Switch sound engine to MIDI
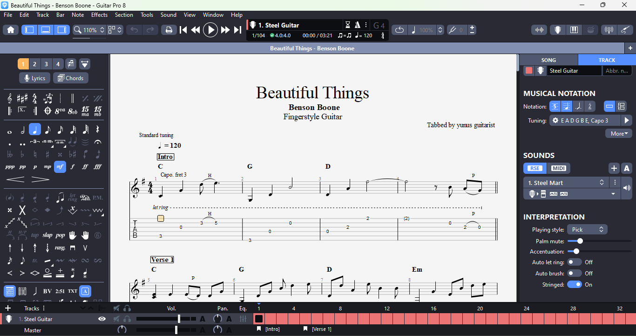636x336 pixels. [558, 168]
